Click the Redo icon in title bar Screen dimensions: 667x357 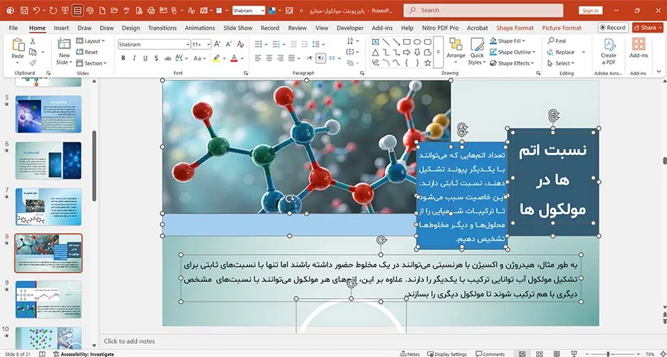[x=53, y=10]
